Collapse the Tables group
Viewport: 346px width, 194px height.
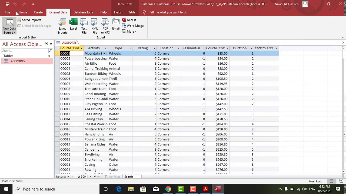point(49,56)
